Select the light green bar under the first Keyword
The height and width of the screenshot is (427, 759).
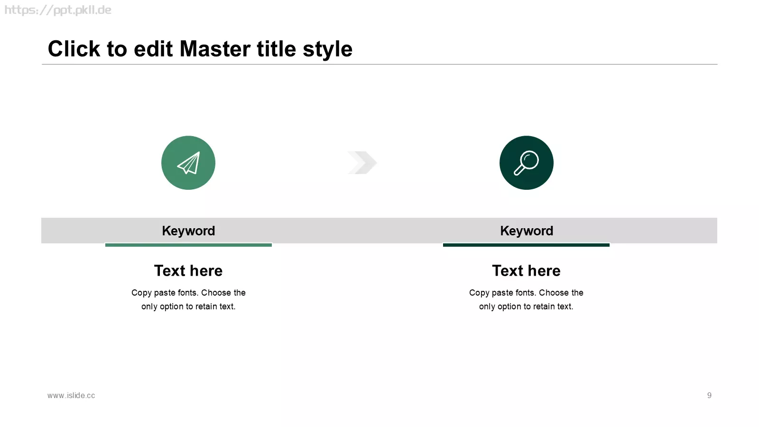tap(188, 245)
